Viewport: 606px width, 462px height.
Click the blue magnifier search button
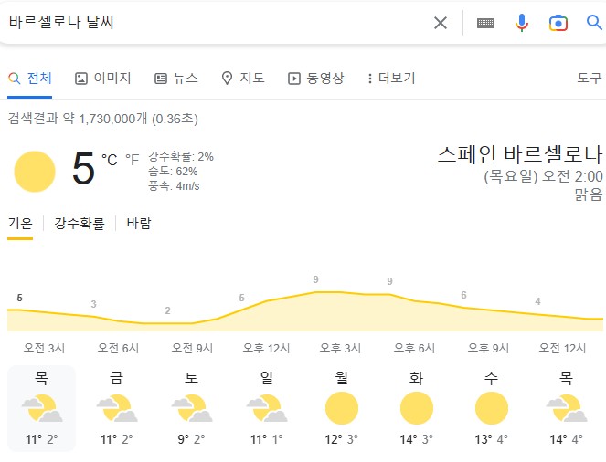[x=594, y=23]
